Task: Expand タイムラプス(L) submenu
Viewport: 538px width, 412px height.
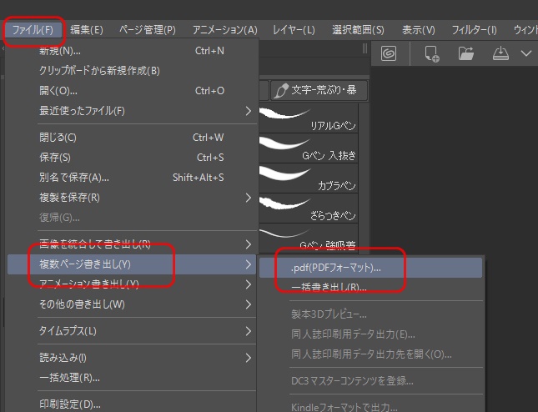Action: 132,331
